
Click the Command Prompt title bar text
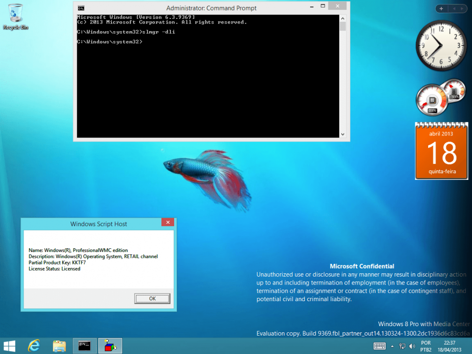pyautogui.click(x=211, y=8)
